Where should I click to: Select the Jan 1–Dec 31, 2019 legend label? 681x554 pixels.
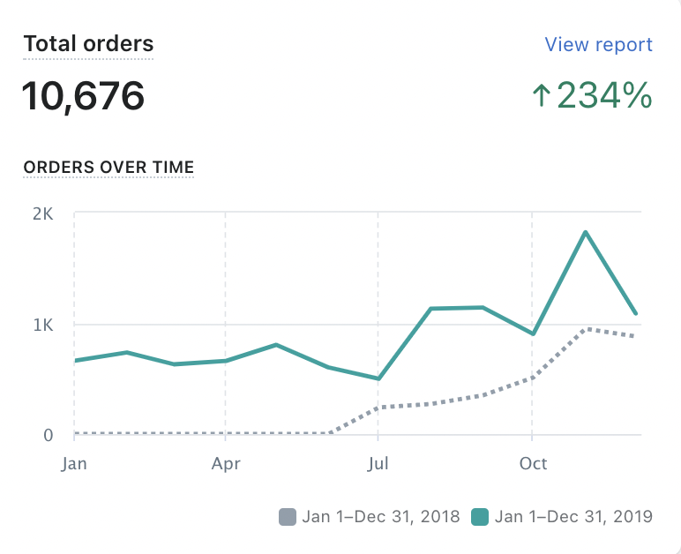coord(573,517)
